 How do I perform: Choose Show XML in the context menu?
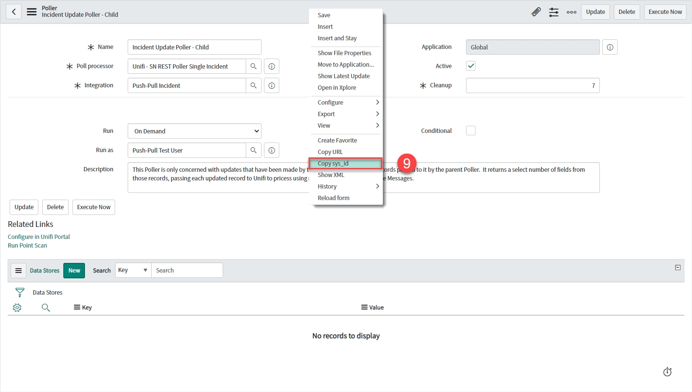pyautogui.click(x=331, y=175)
